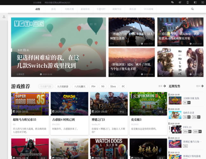Viewport: 206px width, 159px height.
Task: Open 普利尼2 特攻游戏 in recent releases
Action: [x=192, y=156]
